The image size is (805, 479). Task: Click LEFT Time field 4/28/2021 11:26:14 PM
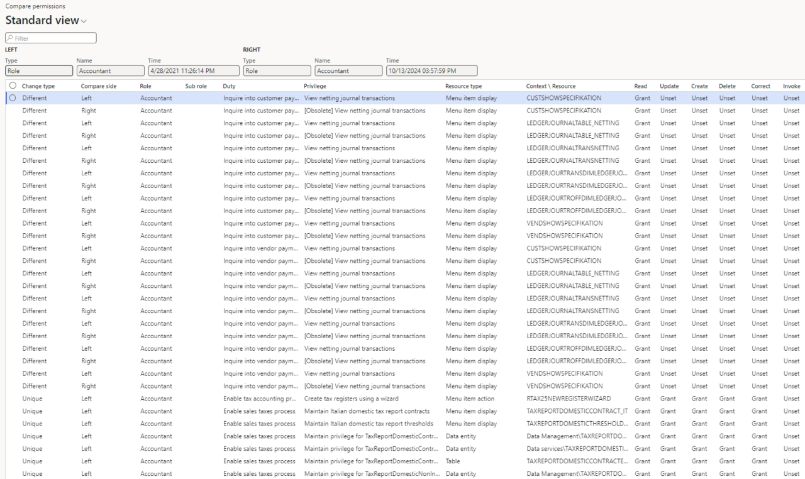click(x=194, y=71)
